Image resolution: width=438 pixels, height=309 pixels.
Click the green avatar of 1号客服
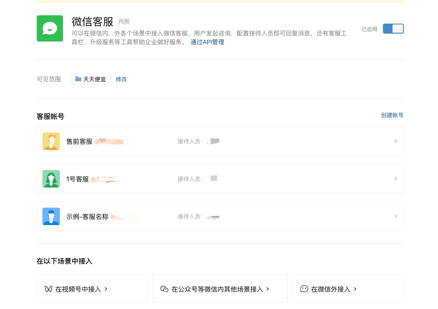[x=51, y=179]
